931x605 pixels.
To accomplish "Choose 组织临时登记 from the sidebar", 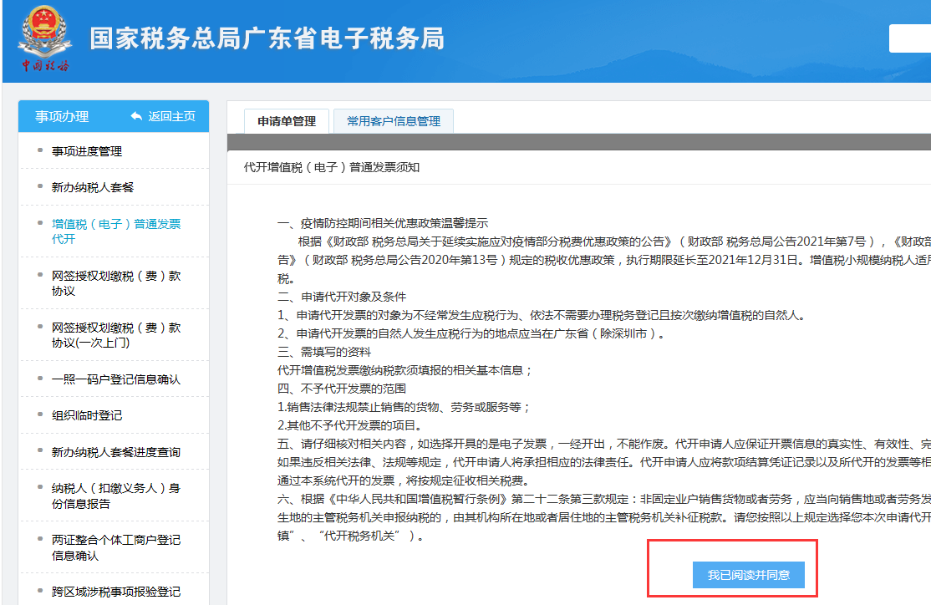I will tap(87, 415).
